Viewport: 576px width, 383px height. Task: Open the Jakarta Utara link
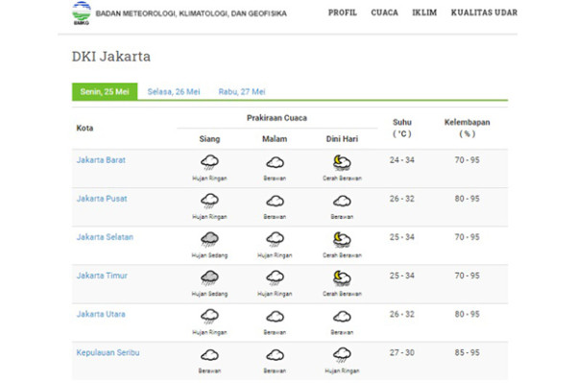101,314
